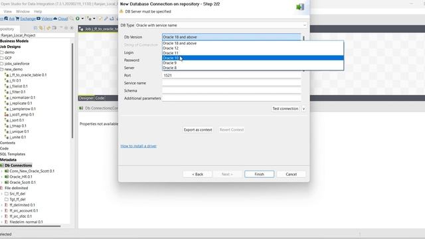Click into the Additional parameters field
Image resolution: width=425 pixels, height=239 pixels.
(232, 98)
